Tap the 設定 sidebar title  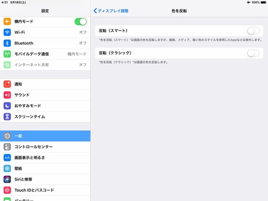point(45,11)
